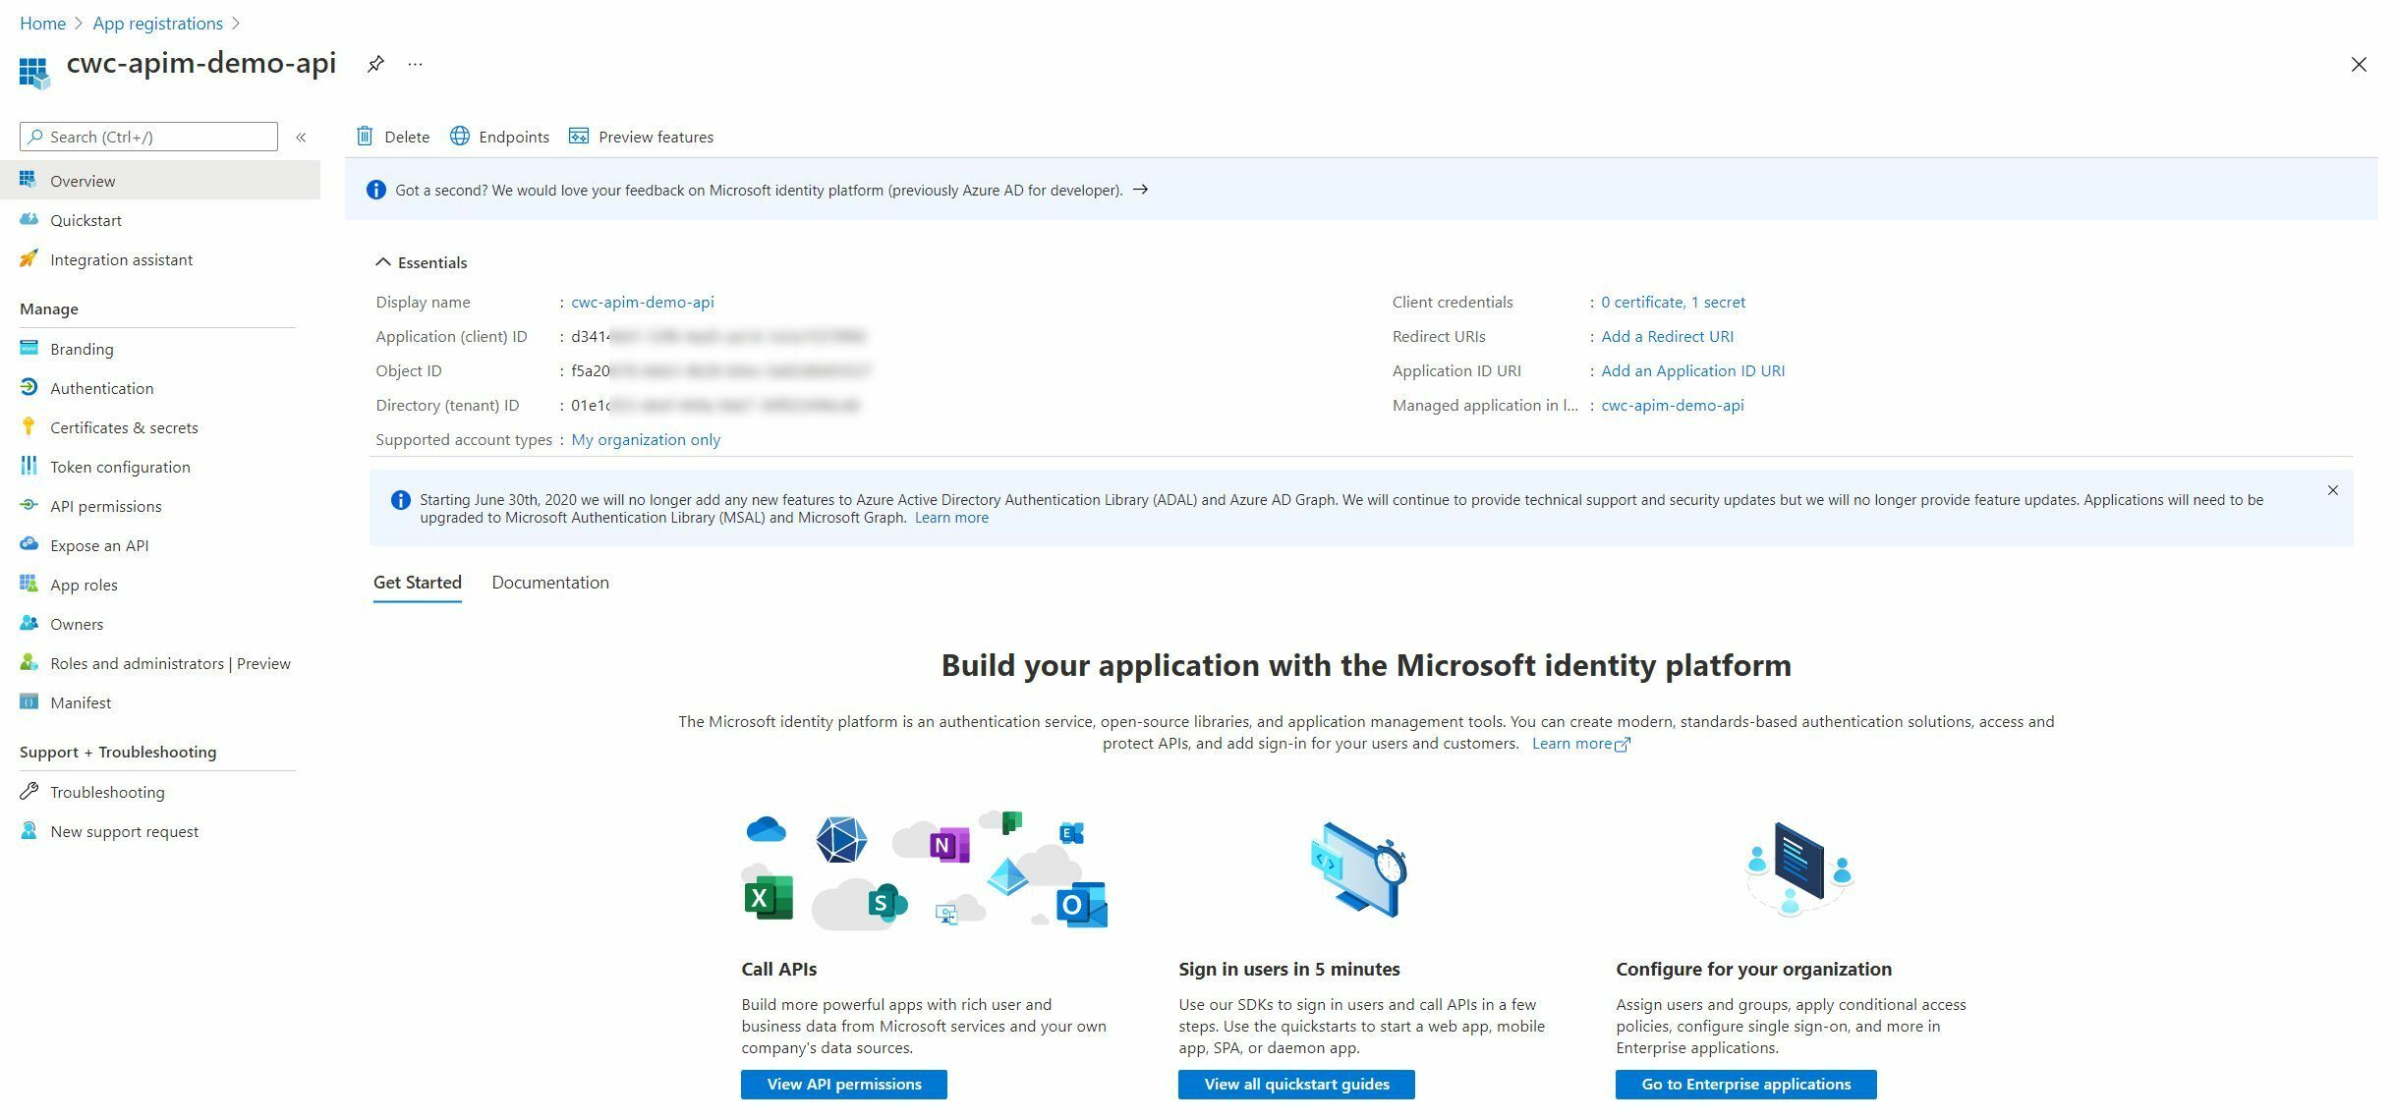Open the Add a Redirect URI link
2396x1119 pixels.
1667,336
